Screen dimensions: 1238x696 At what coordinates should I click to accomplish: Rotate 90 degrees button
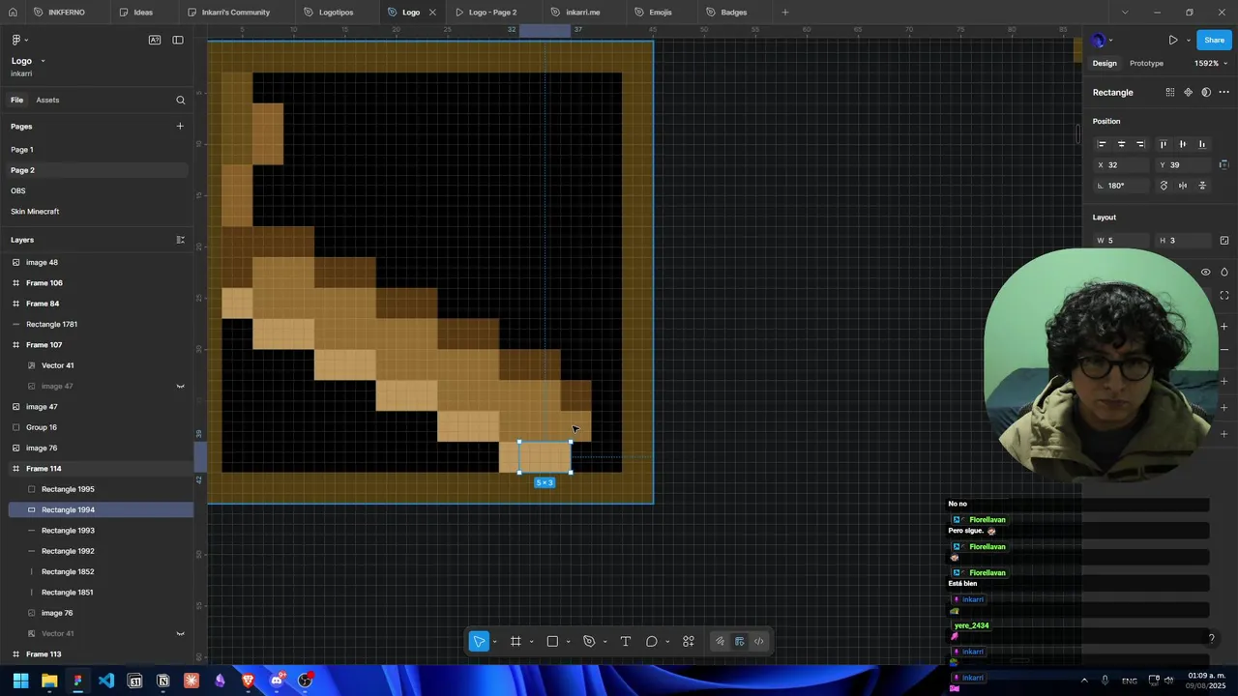tap(1164, 186)
